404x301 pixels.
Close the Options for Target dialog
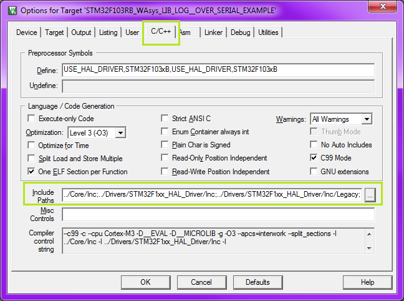click(383, 6)
